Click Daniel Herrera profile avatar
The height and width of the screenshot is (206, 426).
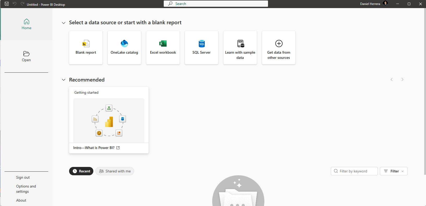click(x=385, y=3)
